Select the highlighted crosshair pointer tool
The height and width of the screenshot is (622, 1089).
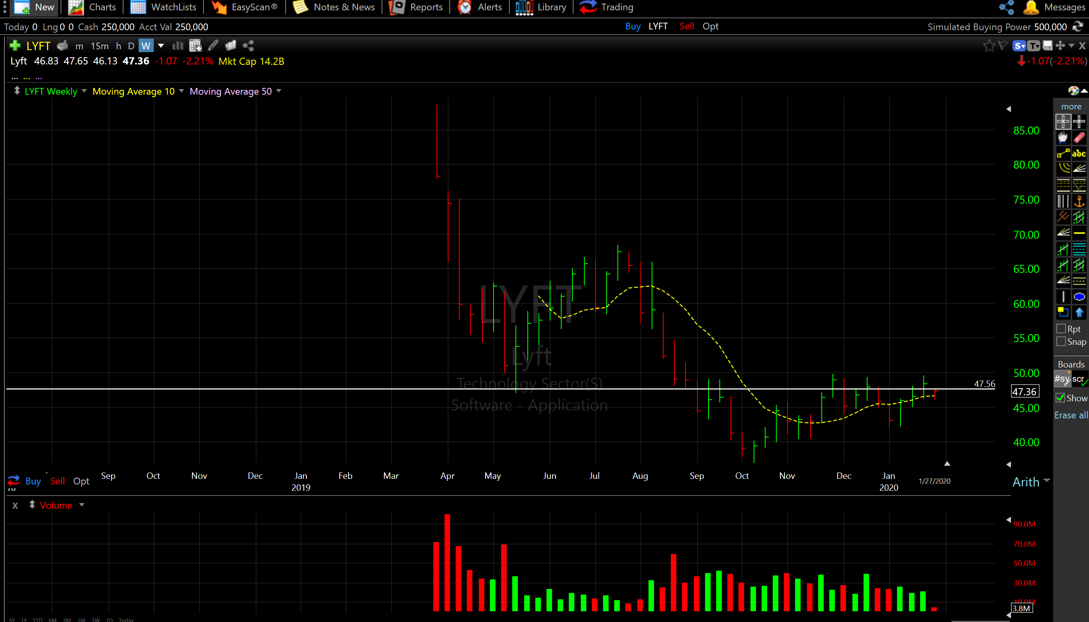coord(1063,122)
